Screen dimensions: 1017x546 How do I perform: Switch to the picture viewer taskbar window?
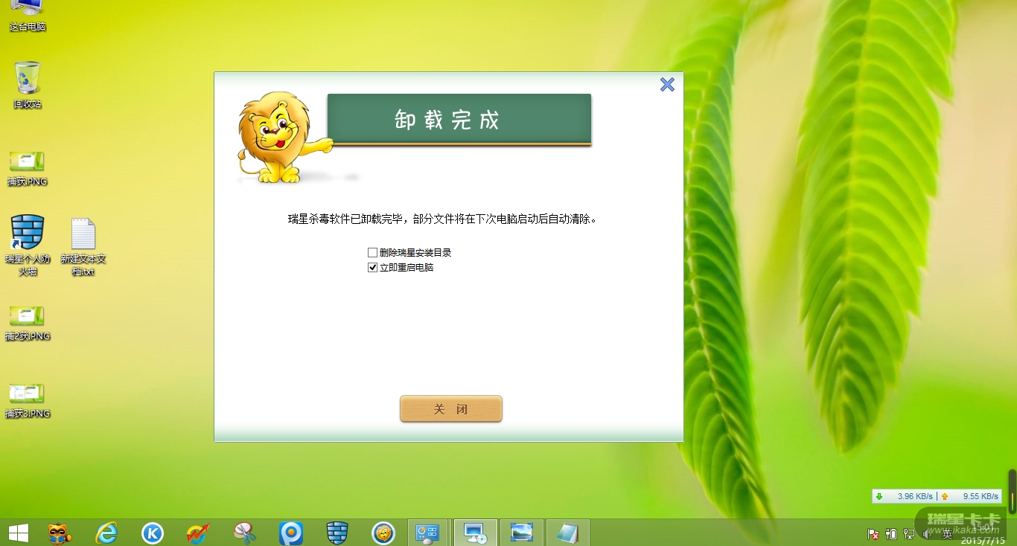pos(521,533)
